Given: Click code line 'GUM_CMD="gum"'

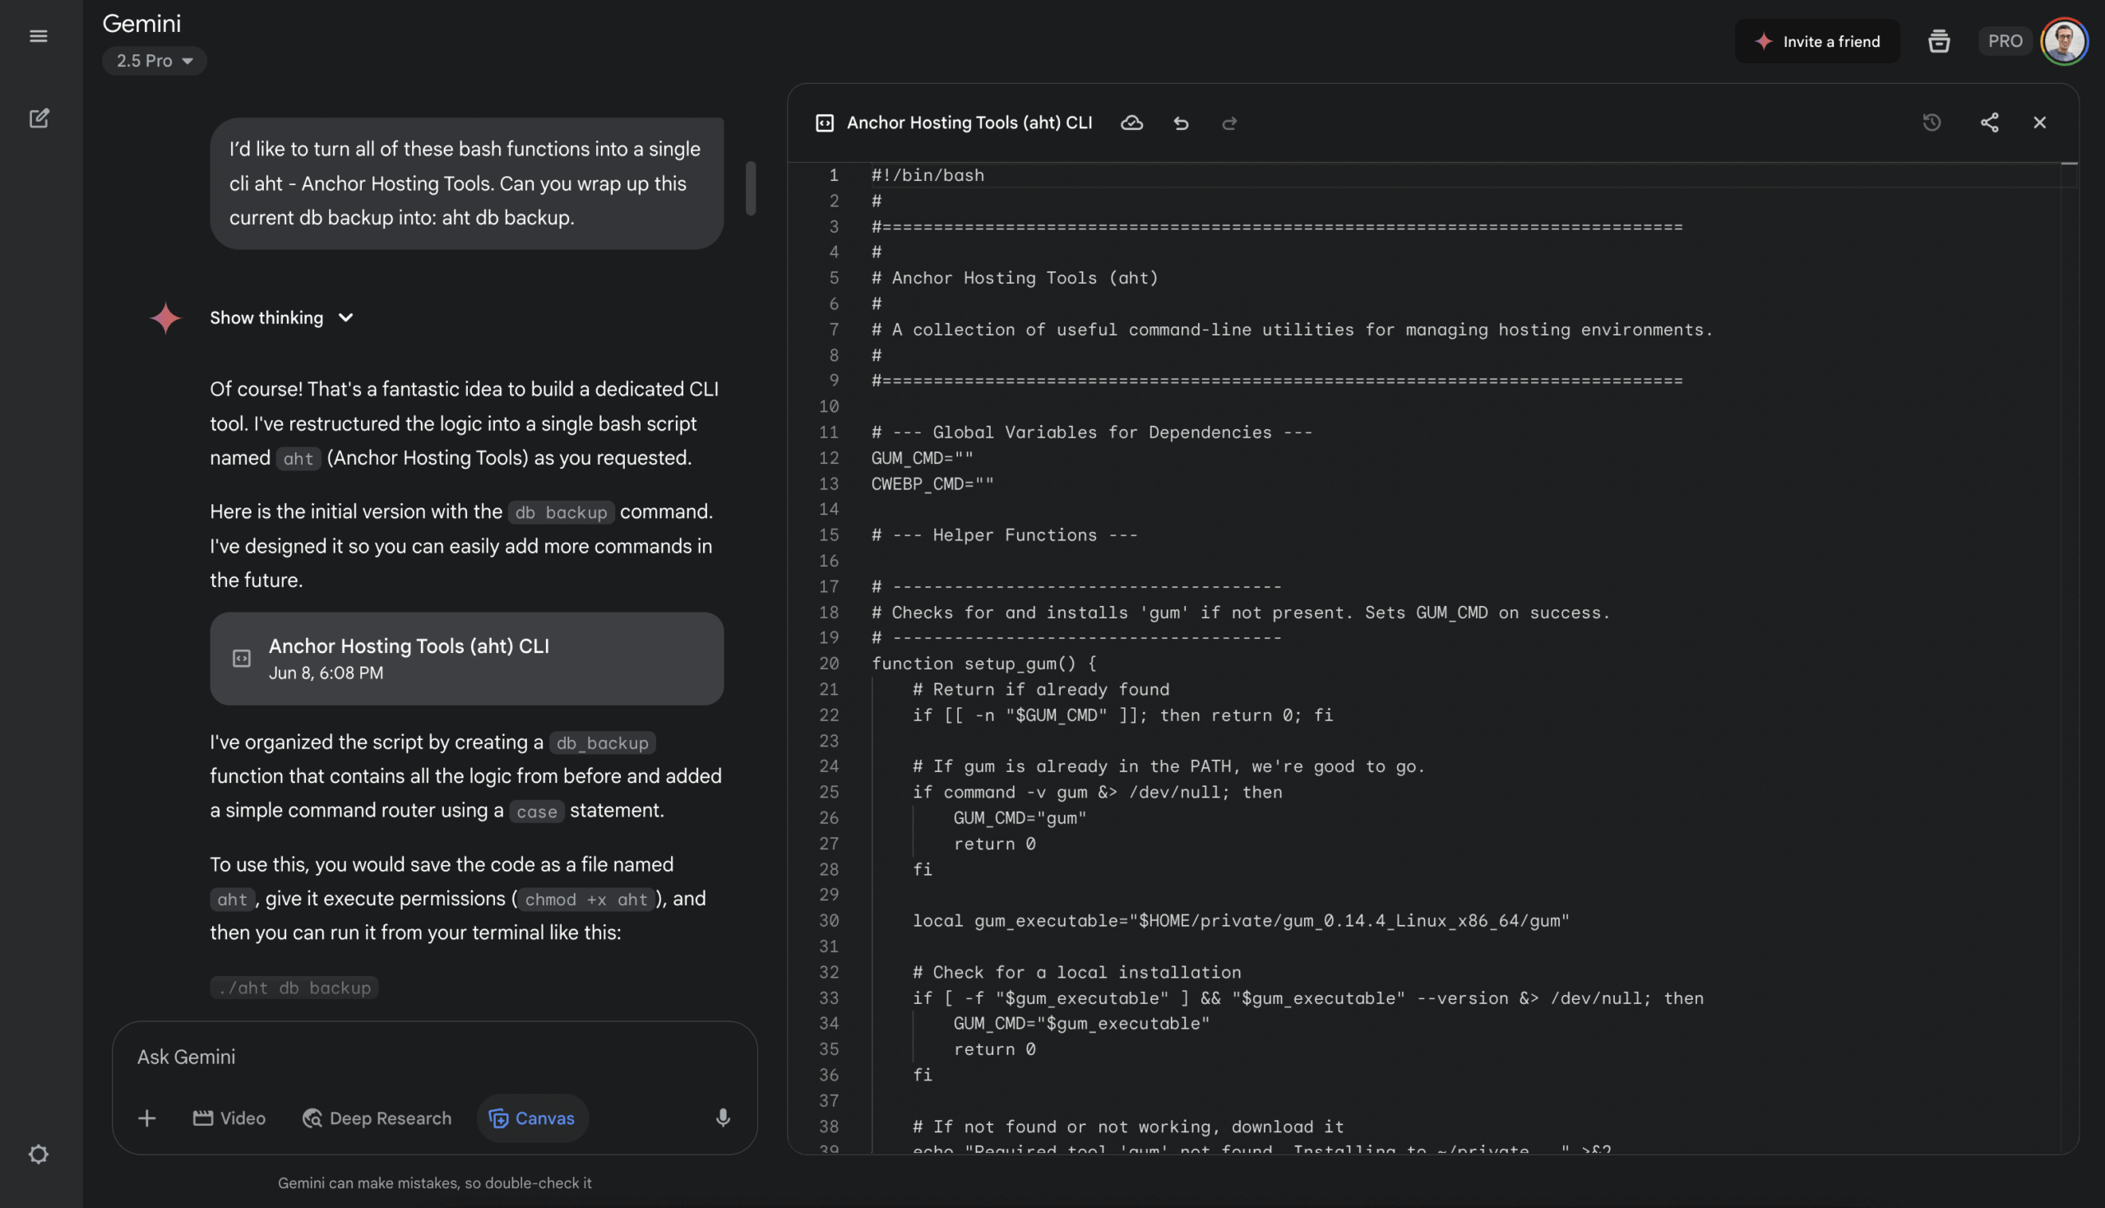Looking at the screenshot, I should pyautogui.click(x=1020, y=818).
